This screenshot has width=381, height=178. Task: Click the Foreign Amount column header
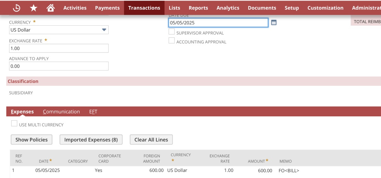pyautogui.click(x=152, y=158)
